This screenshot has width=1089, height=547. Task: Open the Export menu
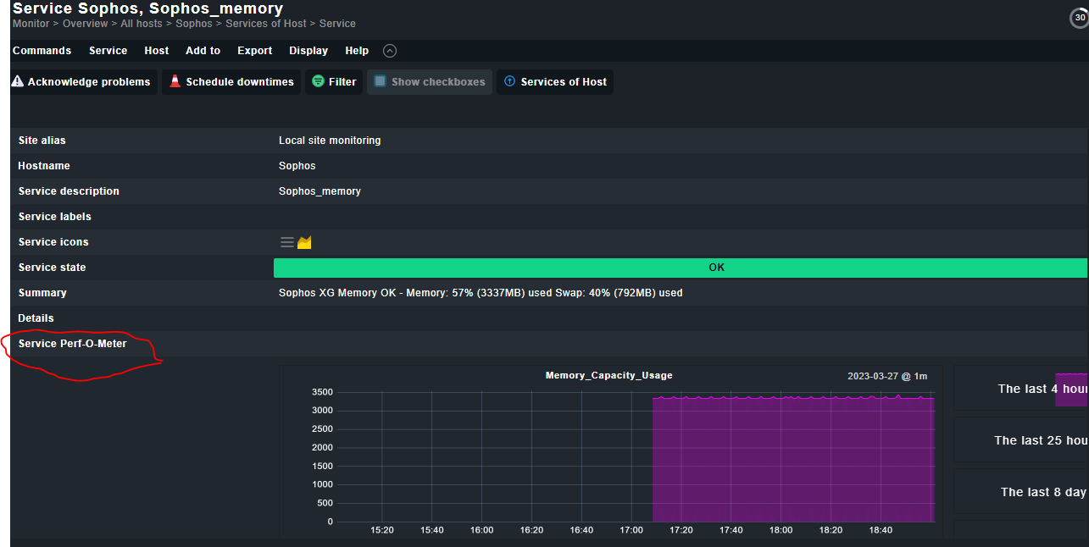pyautogui.click(x=254, y=51)
